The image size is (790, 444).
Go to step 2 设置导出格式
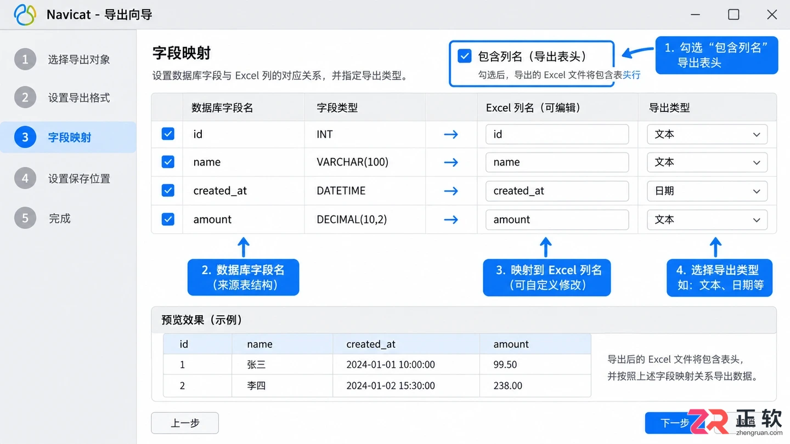click(69, 98)
